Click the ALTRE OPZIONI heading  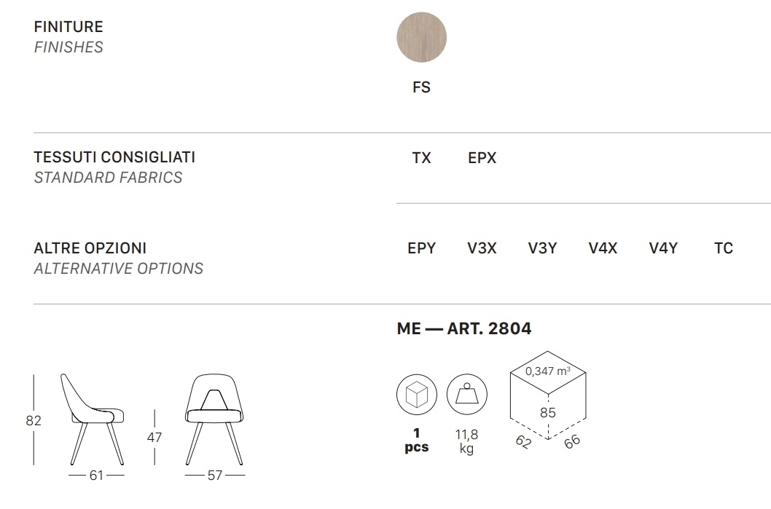click(90, 248)
